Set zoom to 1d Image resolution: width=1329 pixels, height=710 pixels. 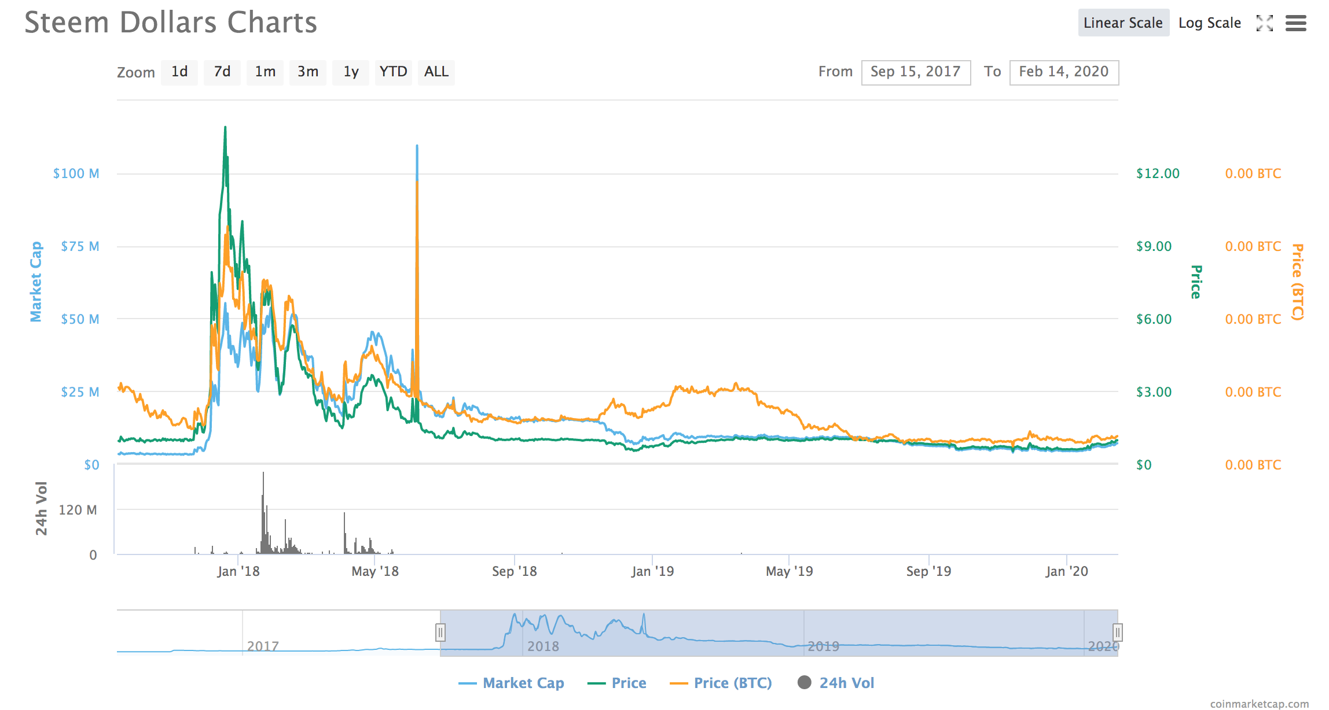179,72
